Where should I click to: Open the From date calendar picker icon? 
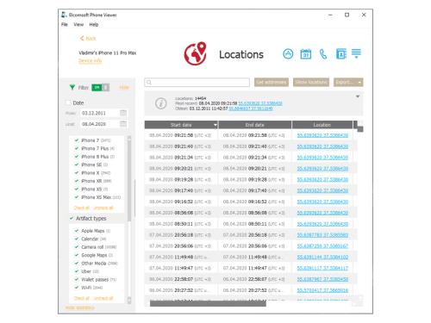123,113
